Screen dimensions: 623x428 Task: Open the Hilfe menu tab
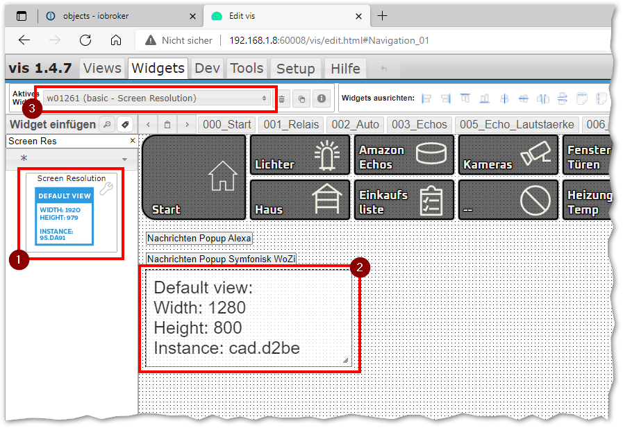coord(345,68)
